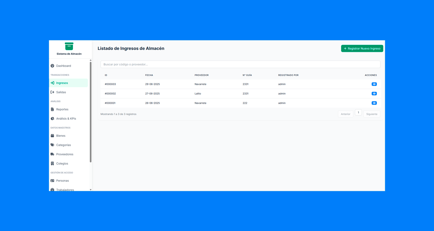Go to the Siguiente page
The width and height of the screenshot is (434, 231).
[371, 114]
